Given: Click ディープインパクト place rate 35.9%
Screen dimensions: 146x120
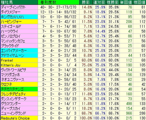Looking at the screenshot, I should pos(114,7).
